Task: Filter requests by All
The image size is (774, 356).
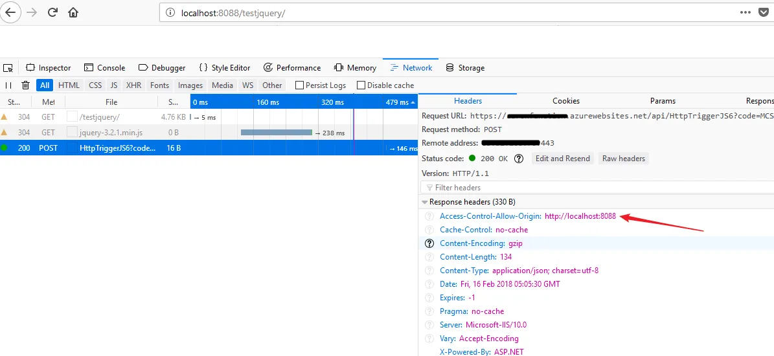Action: 45,85
